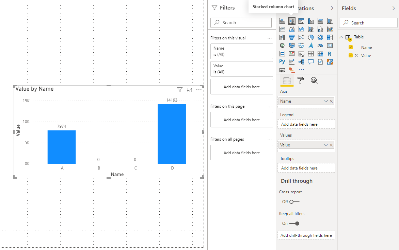Choose the Clustered column chart visual

[311, 21]
